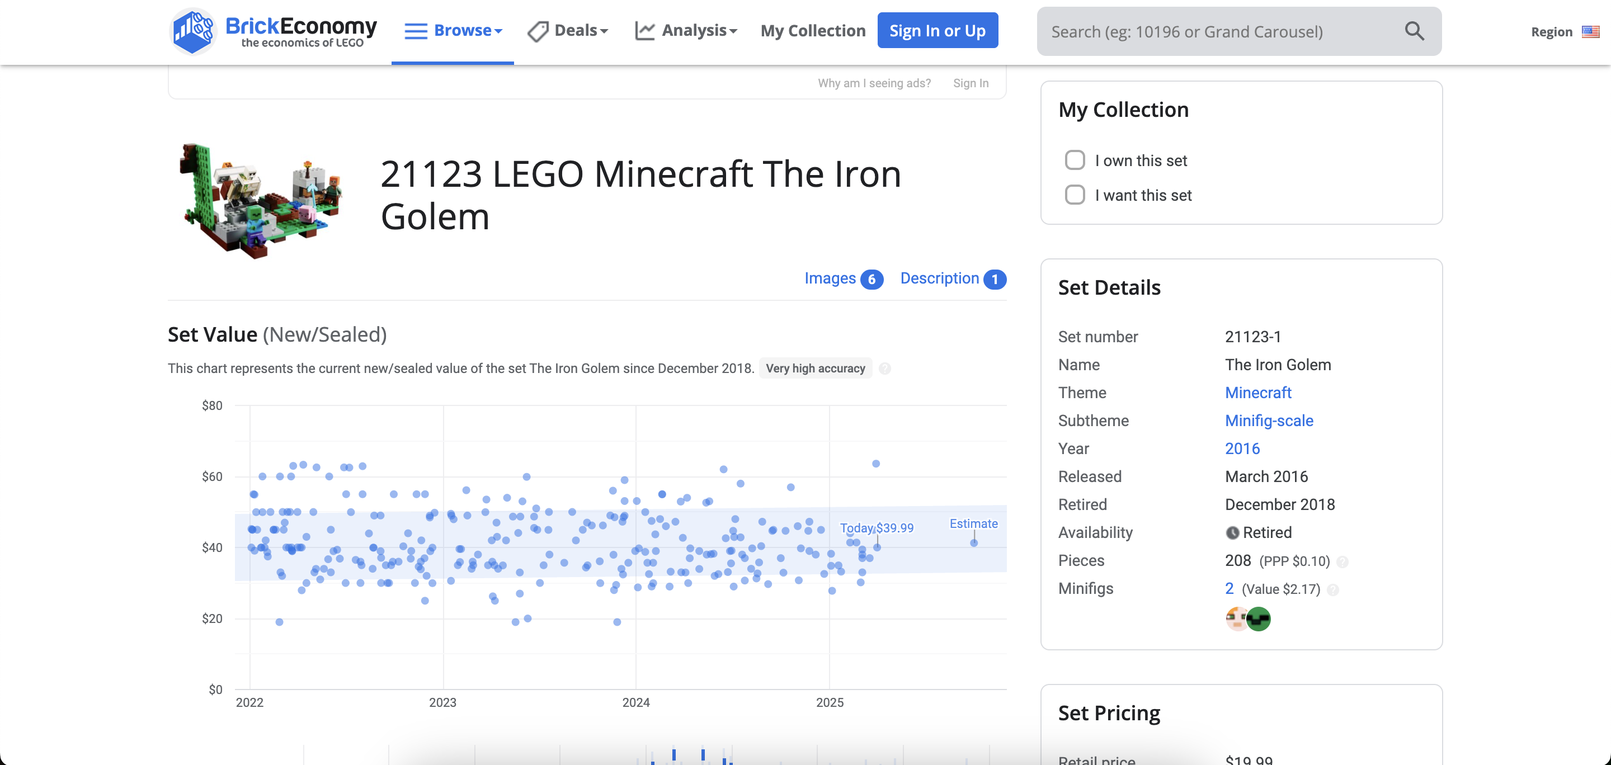Open the Analysis dropdown menu
This screenshot has height=765, width=1611.
point(686,31)
